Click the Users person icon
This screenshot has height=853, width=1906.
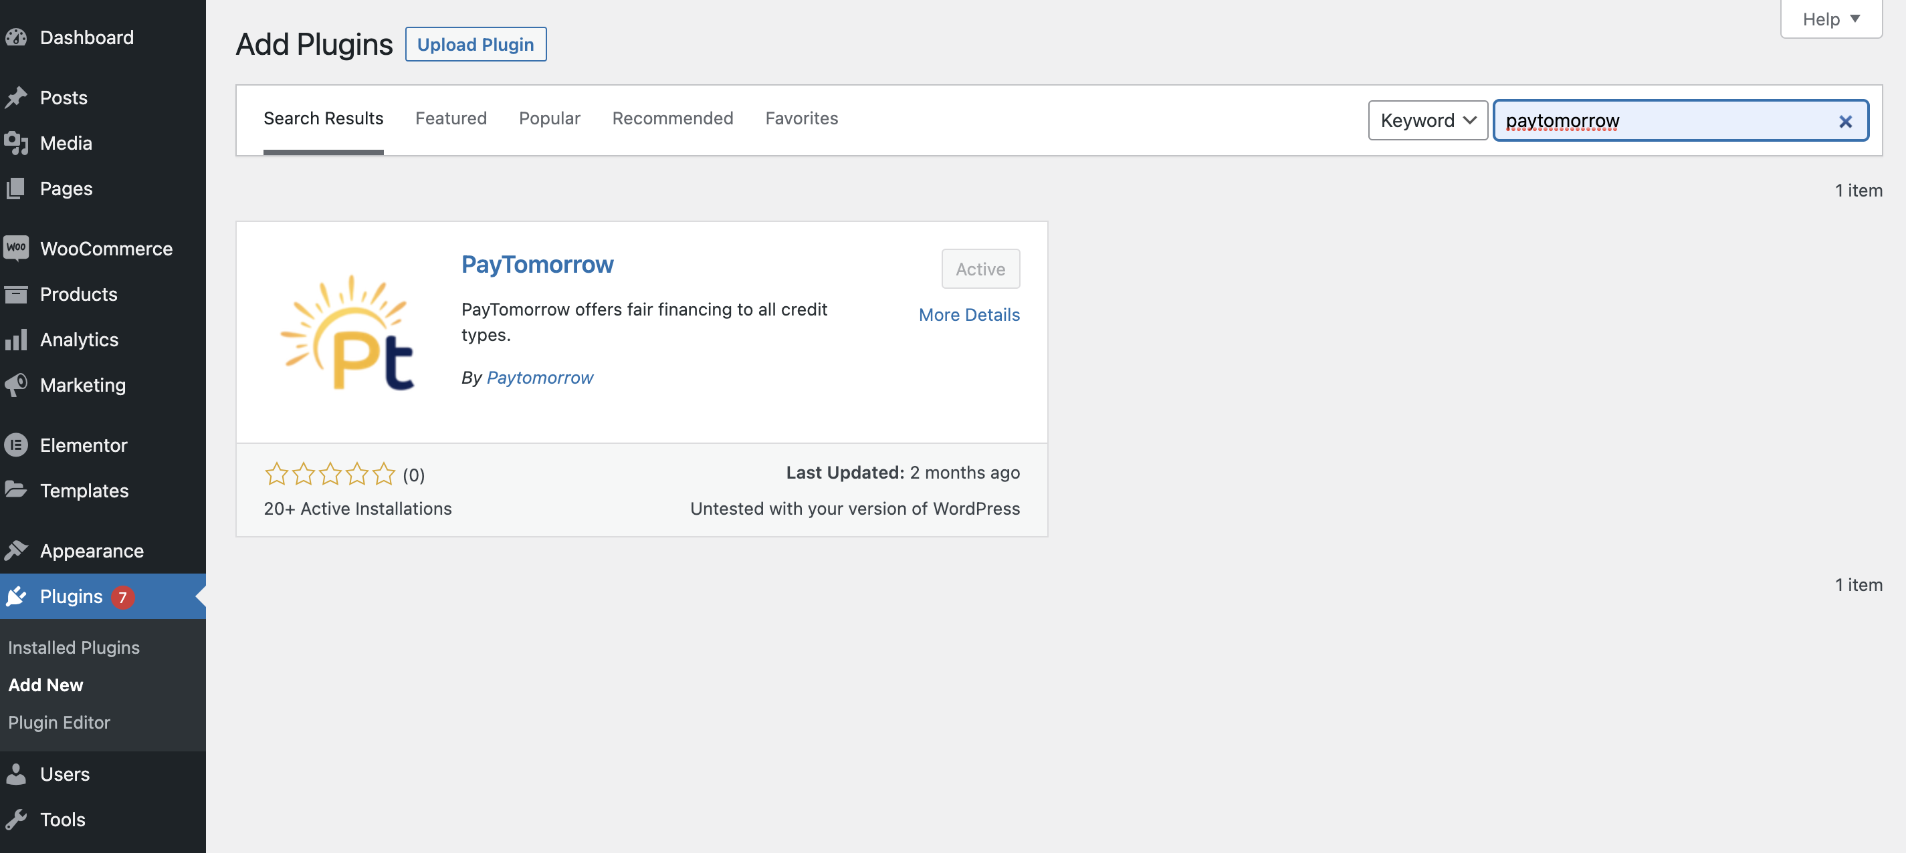click(15, 774)
